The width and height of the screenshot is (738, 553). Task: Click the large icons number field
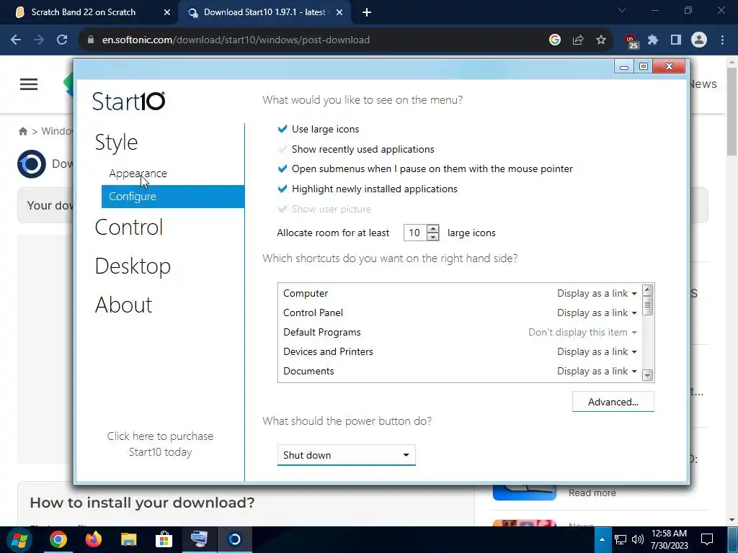point(415,233)
